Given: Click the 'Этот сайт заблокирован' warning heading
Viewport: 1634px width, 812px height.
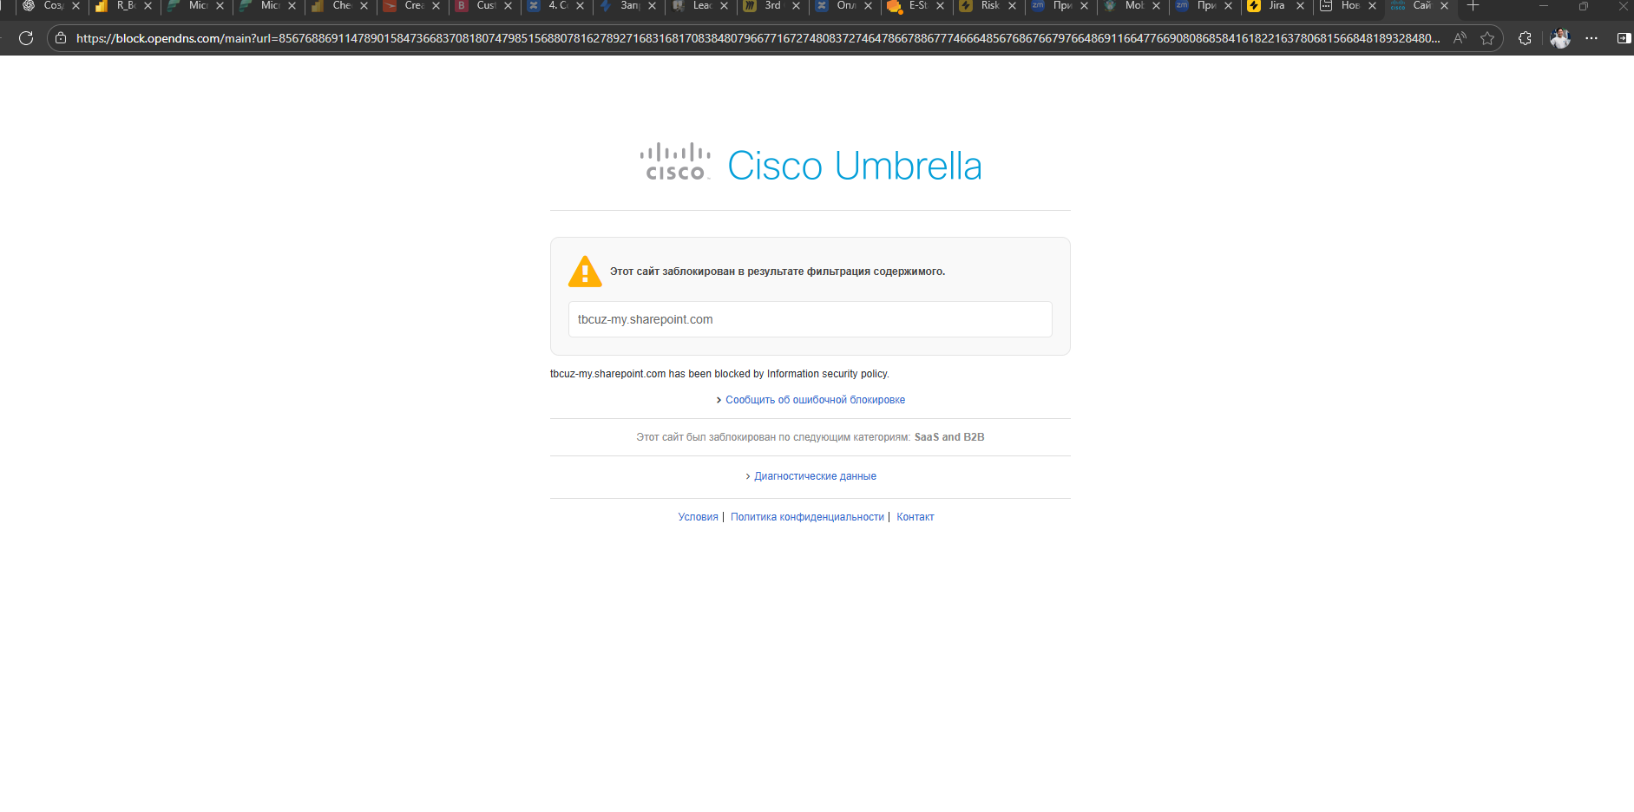Looking at the screenshot, I should (x=778, y=272).
